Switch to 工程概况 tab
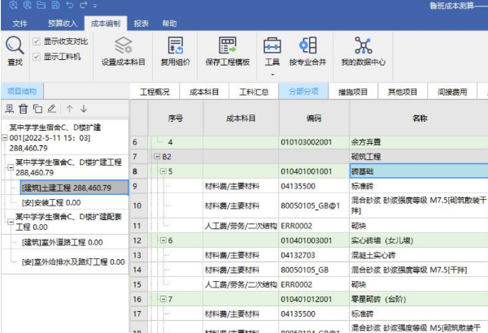488x333 pixels. 155,92
